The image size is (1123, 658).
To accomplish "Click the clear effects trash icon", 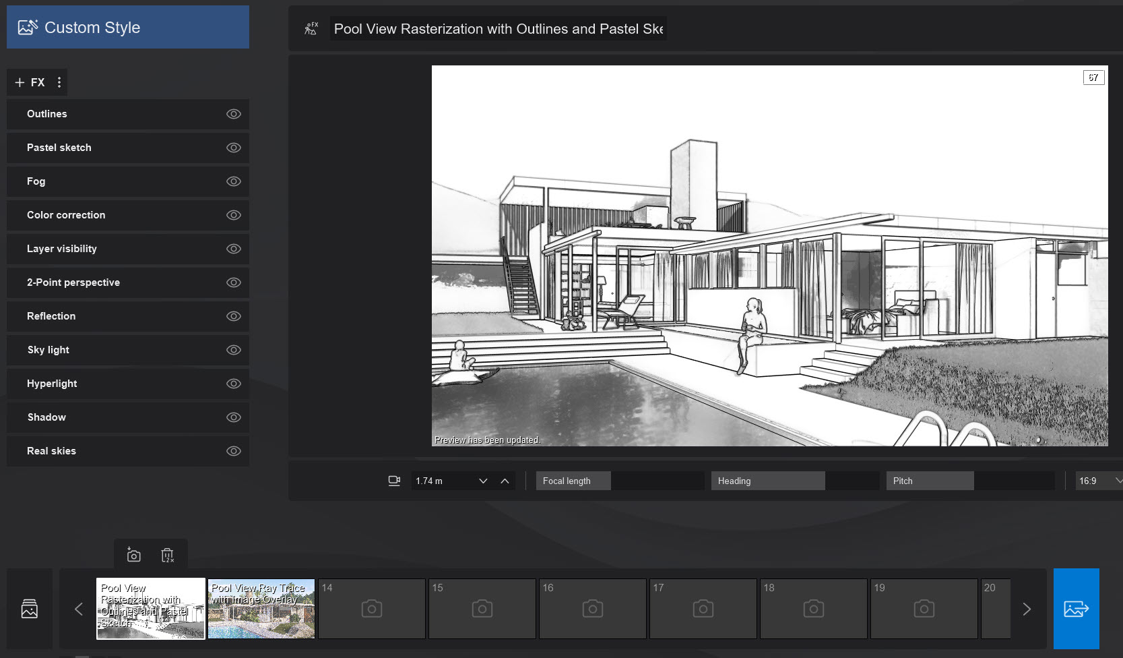I will (x=168, y=555).
